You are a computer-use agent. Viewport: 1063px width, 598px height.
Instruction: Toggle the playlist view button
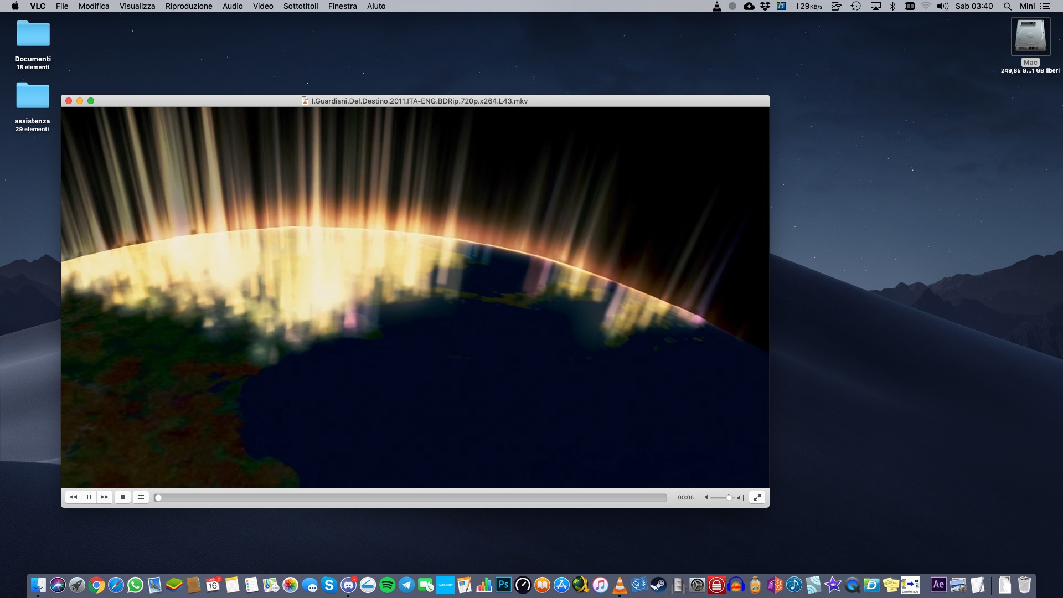coord(141,497)
